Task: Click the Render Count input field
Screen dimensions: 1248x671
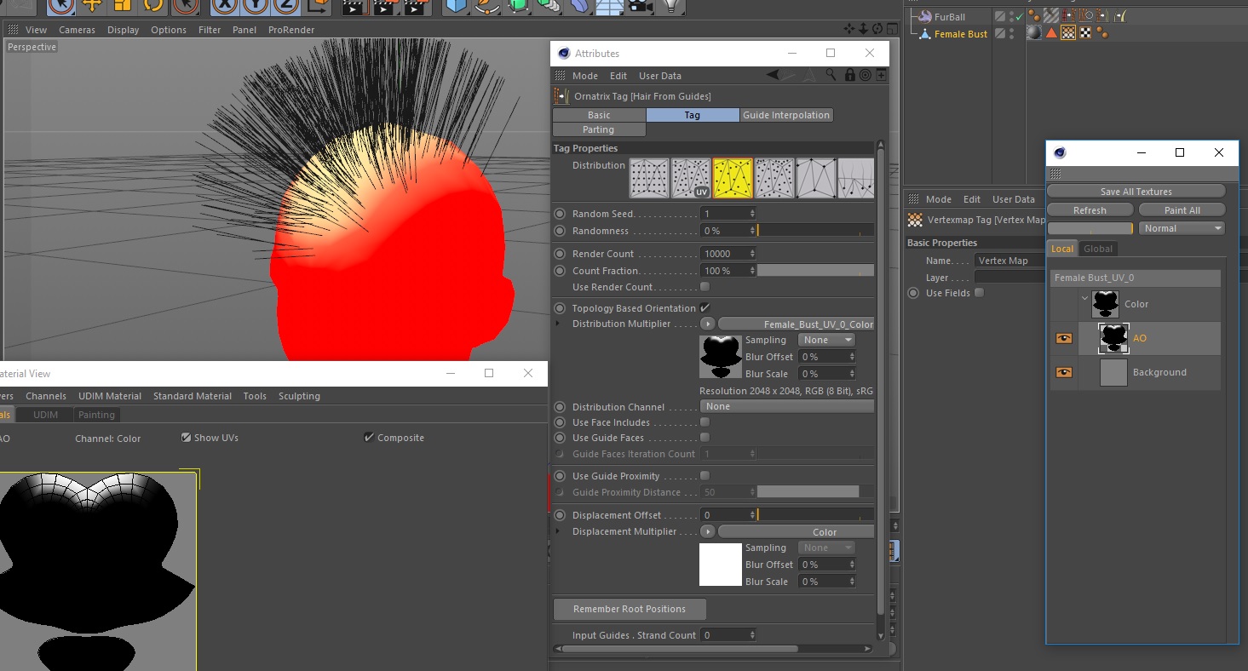Action: tap(724, 254)
